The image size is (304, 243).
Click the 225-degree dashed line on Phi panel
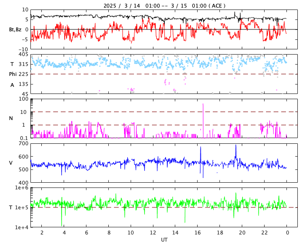coord(164,74)
